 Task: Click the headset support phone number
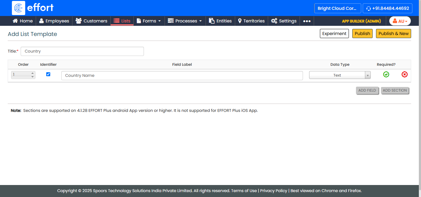387,8
